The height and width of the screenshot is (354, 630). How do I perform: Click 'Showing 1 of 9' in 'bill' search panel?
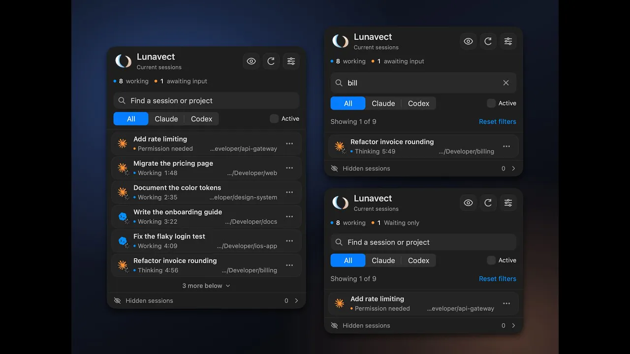point(353,121)
